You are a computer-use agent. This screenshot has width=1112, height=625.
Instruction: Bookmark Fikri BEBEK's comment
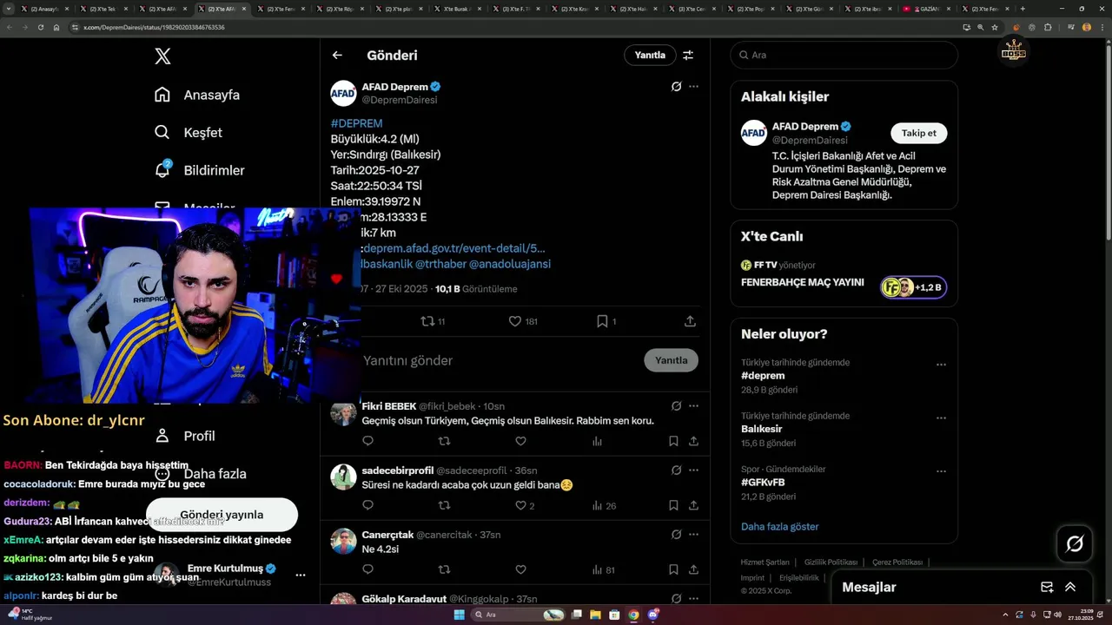click(x=673, y=441)
